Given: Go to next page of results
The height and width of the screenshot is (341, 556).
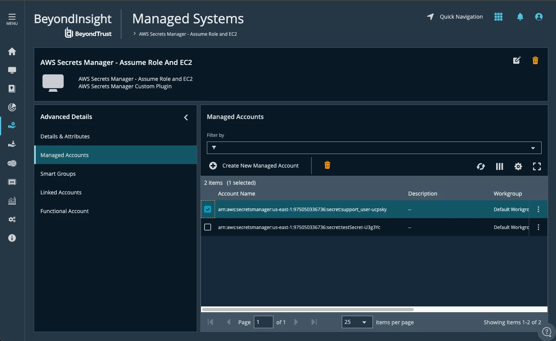Looking at the screenshot, I should click(296, 322).
